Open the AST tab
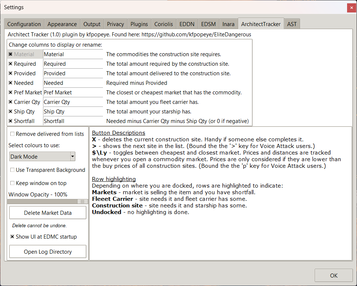The image size is (357, 286). [x=292, y=24]
